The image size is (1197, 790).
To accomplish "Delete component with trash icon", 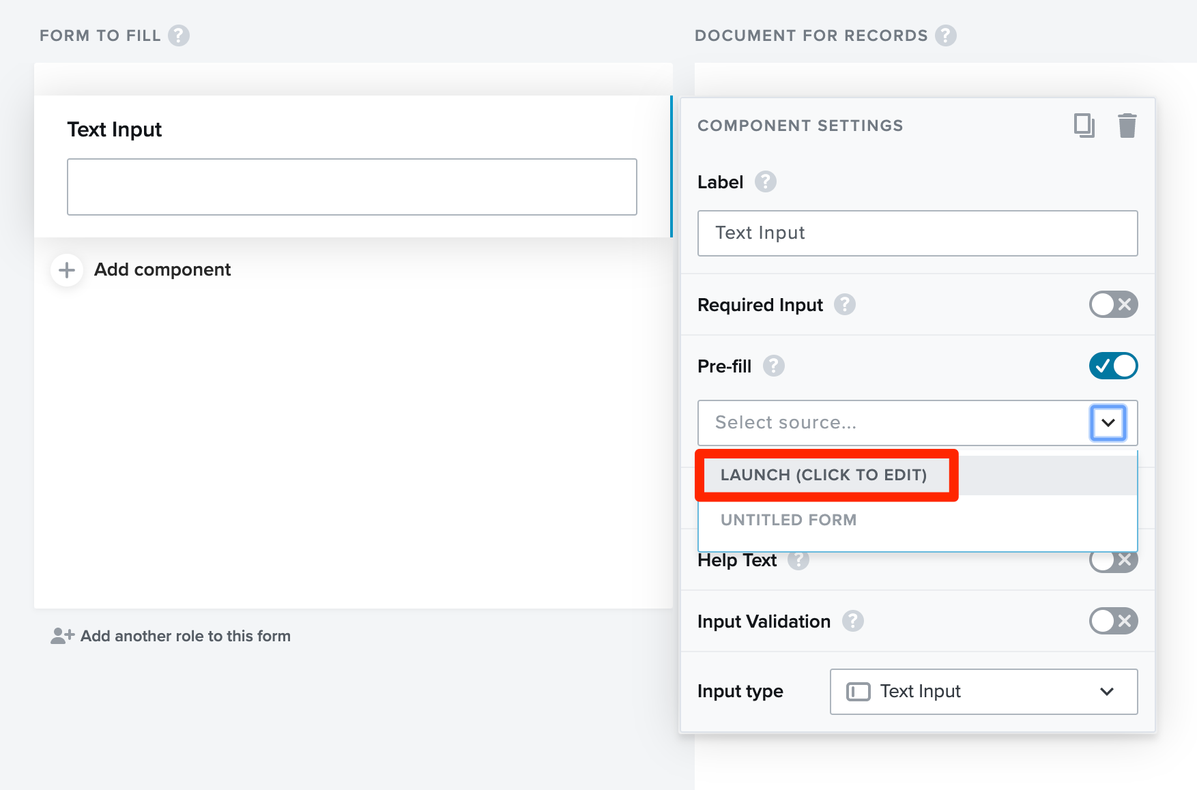I will [1127, 126].
